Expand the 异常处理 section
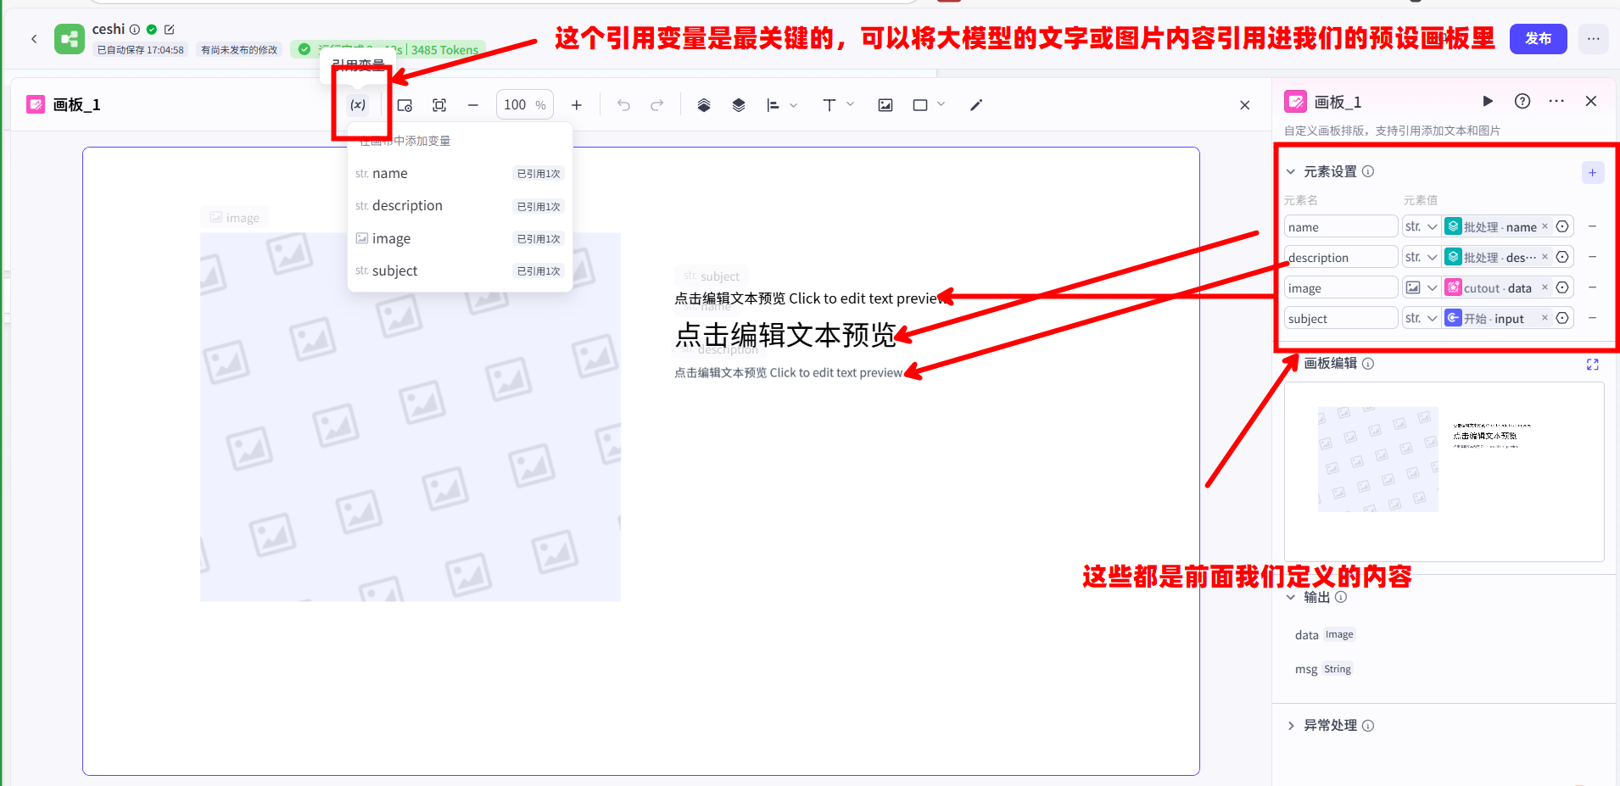This screenshot has width=1620, height=786. coord(1291,726)
